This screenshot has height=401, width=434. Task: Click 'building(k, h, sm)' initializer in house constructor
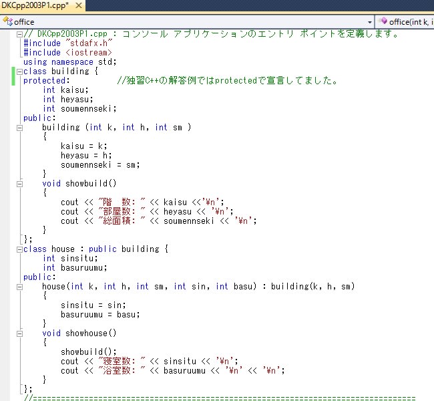[312, 287]
